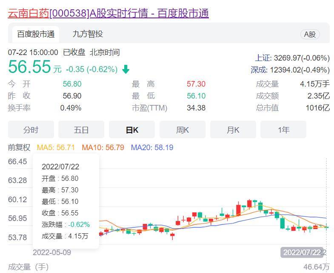Show the 分时 chart

(31, 130)
